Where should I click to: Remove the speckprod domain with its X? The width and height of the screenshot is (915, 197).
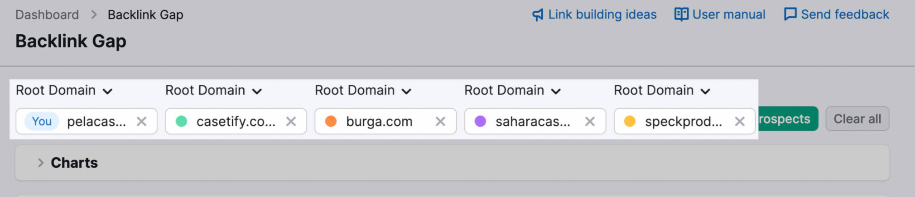(740, 121)
